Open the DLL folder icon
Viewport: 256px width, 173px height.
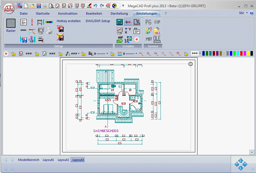click(157, 31)
